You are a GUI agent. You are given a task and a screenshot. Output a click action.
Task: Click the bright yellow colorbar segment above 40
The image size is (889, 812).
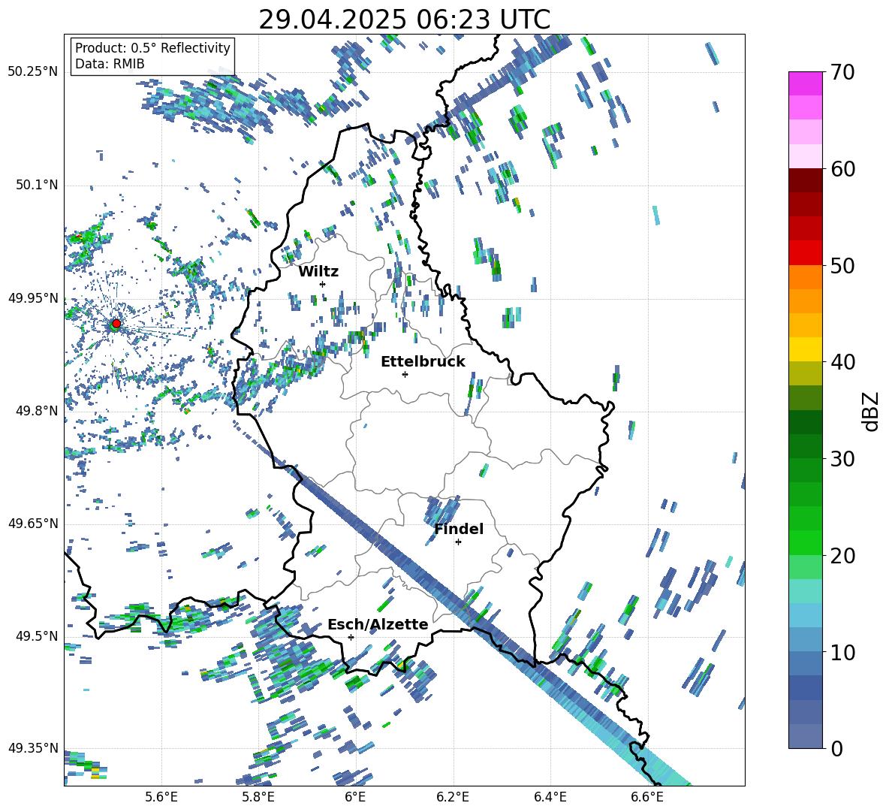pos(806,349)
